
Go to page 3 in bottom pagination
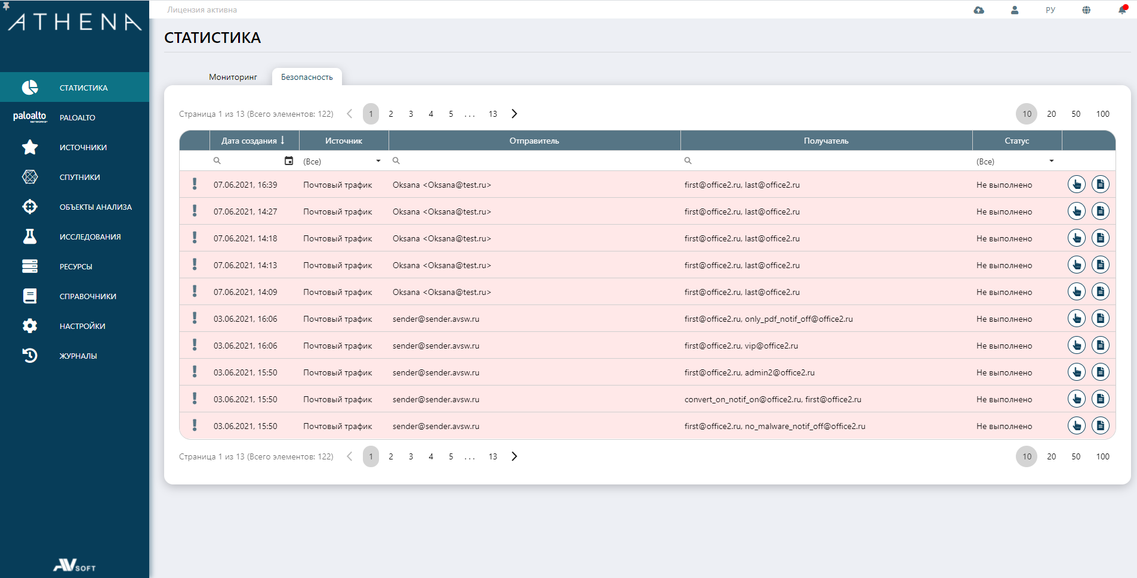coord(411,456)
